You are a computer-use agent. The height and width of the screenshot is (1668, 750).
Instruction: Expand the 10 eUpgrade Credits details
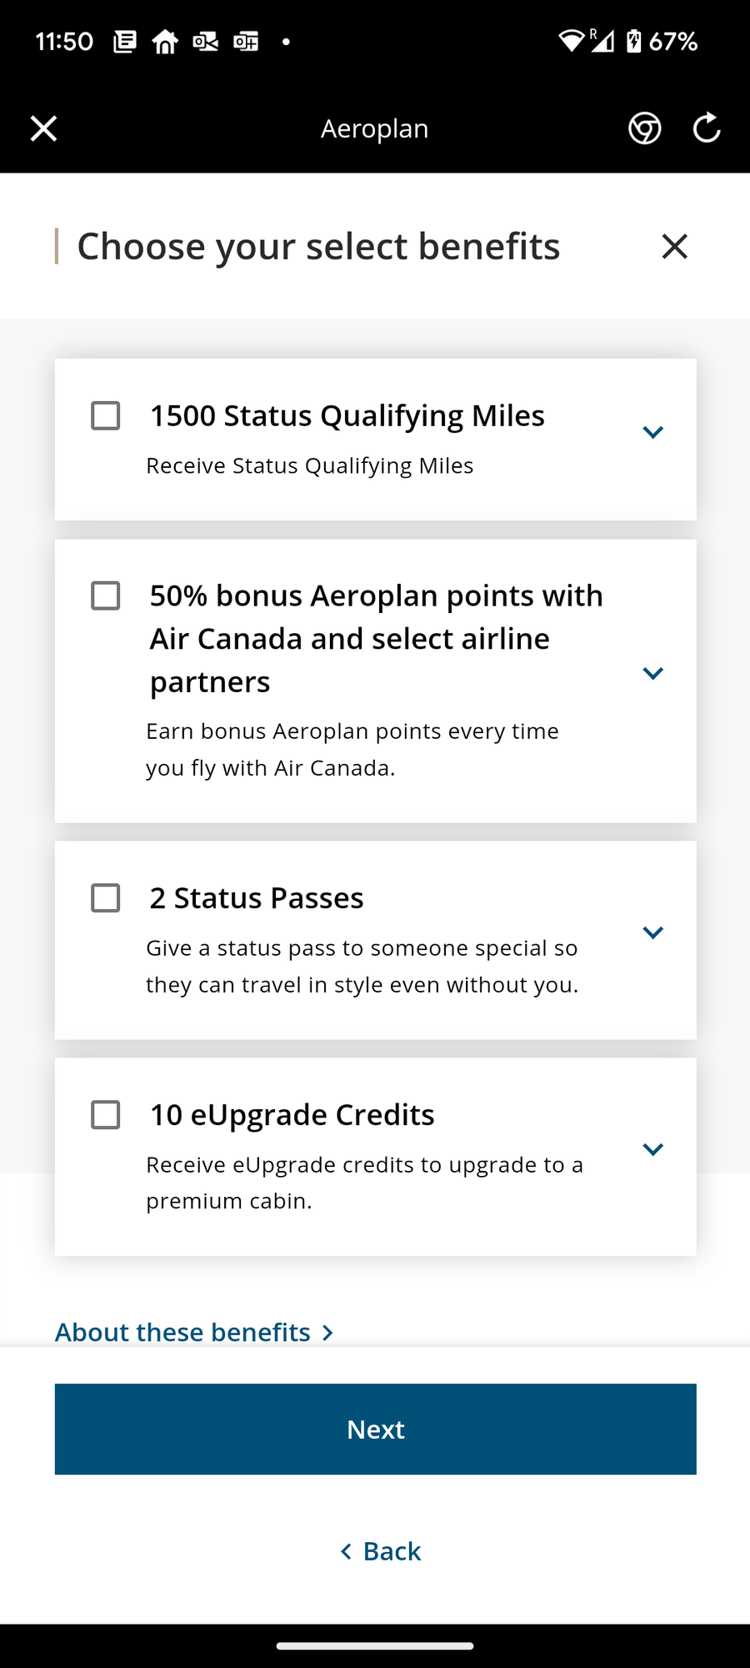pyautogui.click(x=652, y=1149)
